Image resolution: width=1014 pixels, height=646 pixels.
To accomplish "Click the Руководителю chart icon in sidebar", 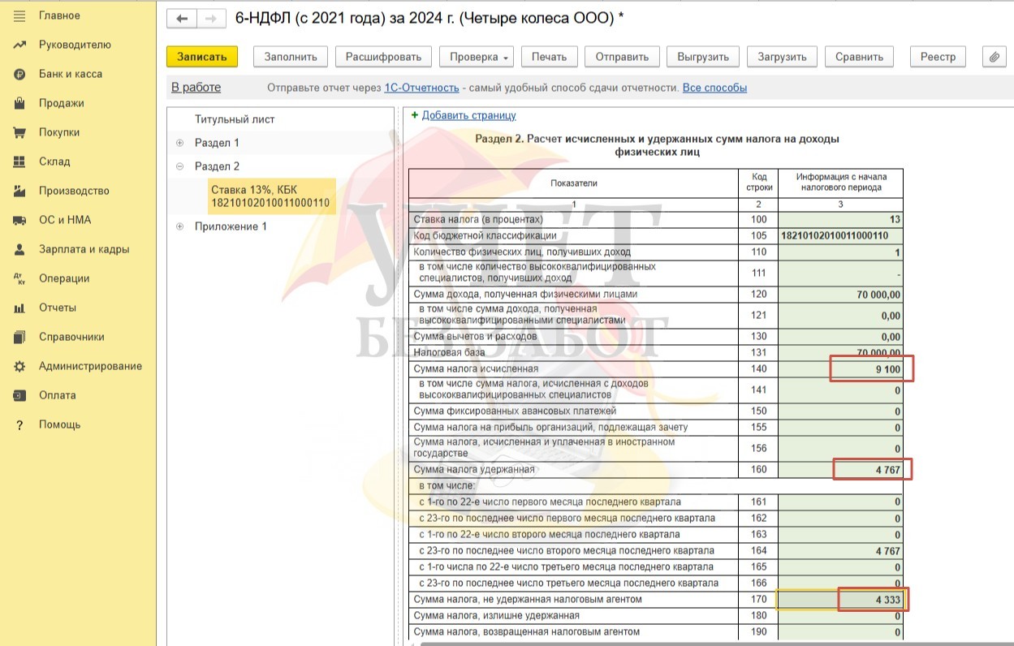I will pyautogui.click(x=20, y=45).
